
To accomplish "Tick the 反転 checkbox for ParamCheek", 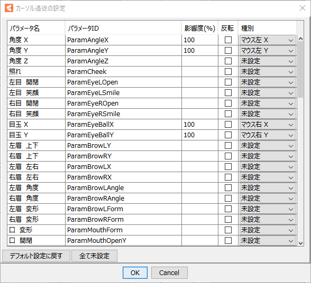I will click(228, 72).
